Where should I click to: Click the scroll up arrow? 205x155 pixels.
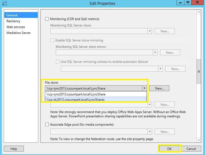pos(199,12)
